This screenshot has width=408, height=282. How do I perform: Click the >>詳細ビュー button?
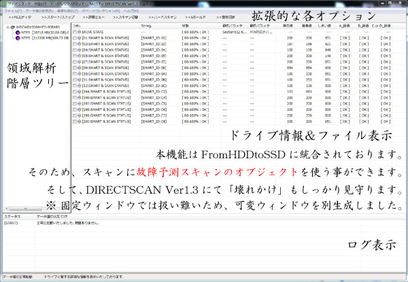point(94,18)
